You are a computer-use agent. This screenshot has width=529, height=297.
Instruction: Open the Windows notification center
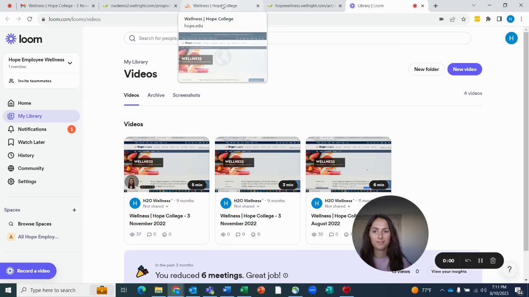tap(518, 290)
